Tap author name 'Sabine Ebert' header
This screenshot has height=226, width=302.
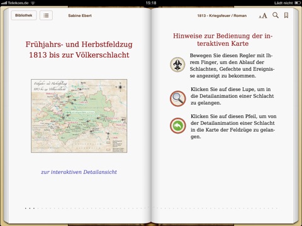(x=80, y=16)
